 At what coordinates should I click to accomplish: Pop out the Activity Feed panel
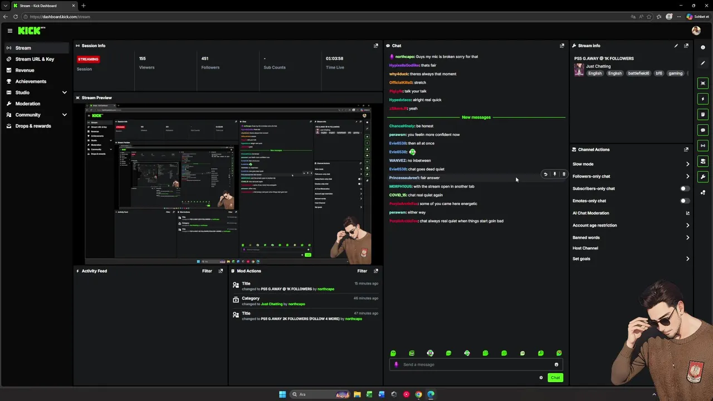pos(221,271)
